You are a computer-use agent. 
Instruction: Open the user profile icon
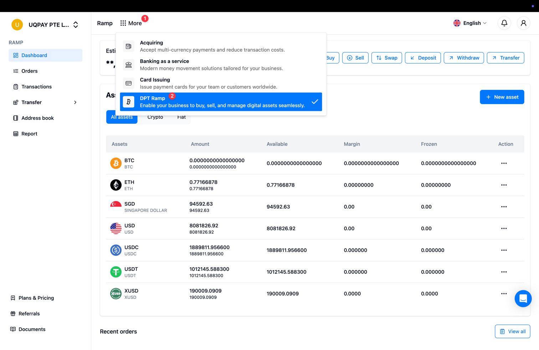pos(523,23)
